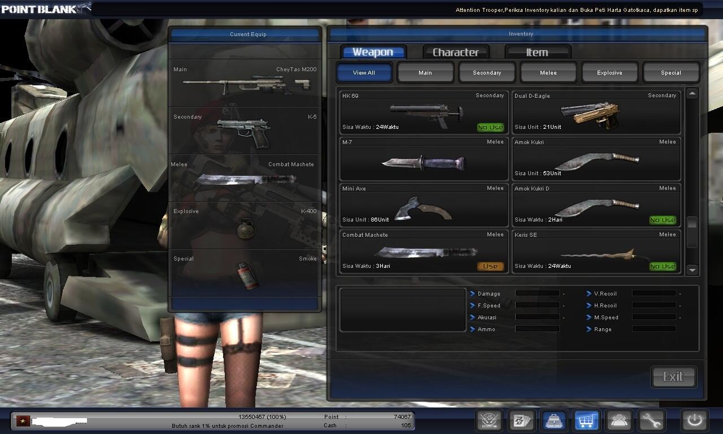Image resolution: width=723 pixels, height=434 pixels.
Task: Click No Use button on HK 69
Action: (x=490, y=127)
